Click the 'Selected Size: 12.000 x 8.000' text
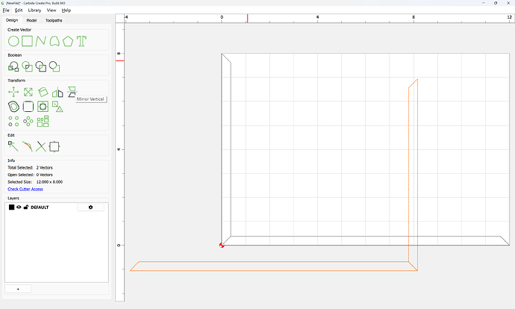Screen dimensions: 515x309 tap(35, 182)
